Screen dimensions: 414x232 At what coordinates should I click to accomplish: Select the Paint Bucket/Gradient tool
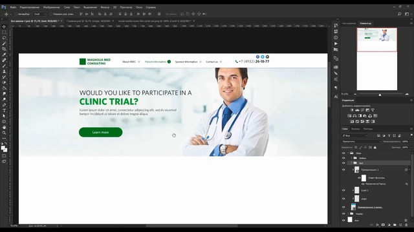pos(4,88)
